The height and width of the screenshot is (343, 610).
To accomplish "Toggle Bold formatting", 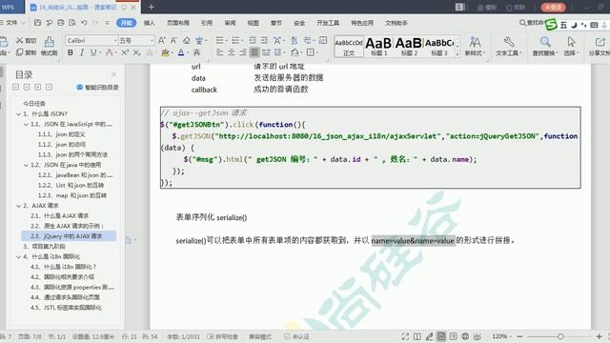I will (70, 52).
